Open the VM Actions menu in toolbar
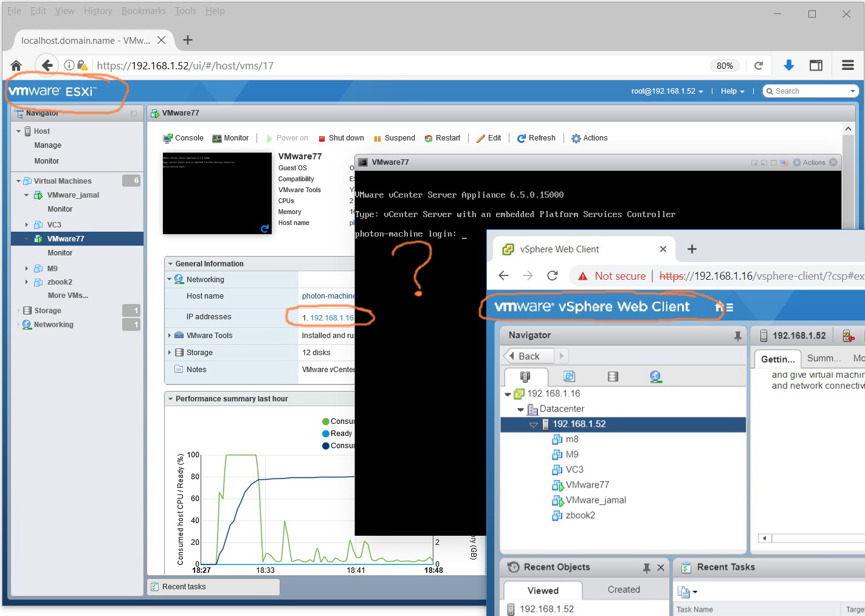 point(590,138)
